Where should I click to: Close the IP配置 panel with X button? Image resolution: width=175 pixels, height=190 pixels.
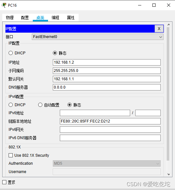click(159, 29)
